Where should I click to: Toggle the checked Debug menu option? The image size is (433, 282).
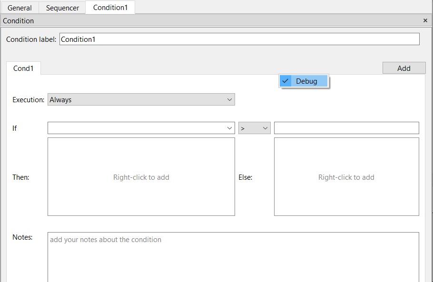304,81
